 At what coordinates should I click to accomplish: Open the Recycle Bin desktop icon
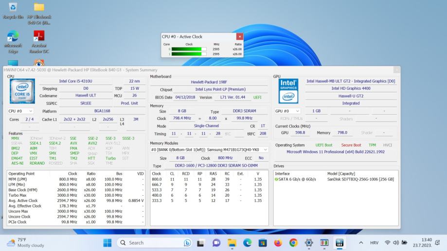(13, 8)
